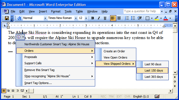Viewport: 179px width, 100px height.
Task: Open the Insert menu
Action: 43,11
